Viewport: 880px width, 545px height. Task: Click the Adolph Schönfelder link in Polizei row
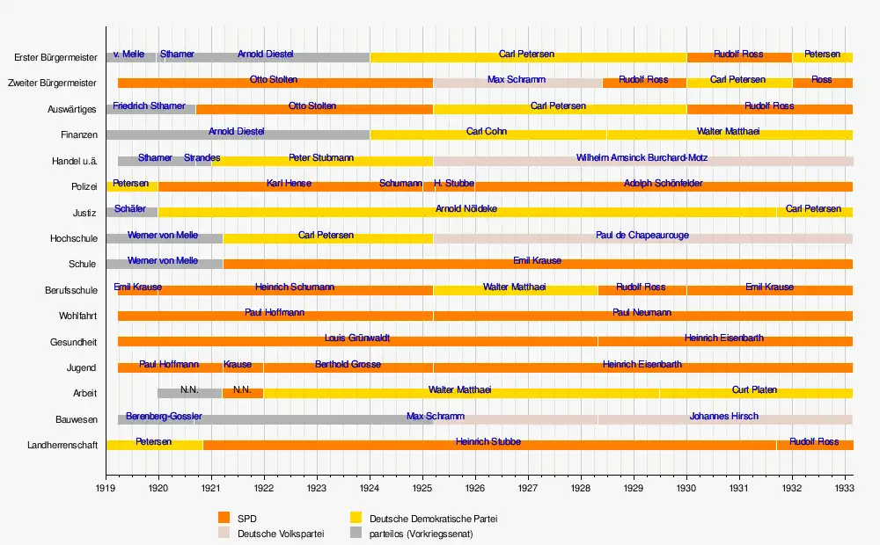point(663,184)
